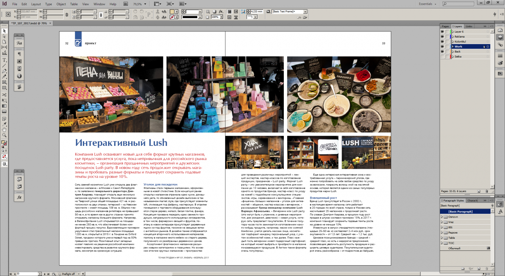Viewport: 505px width, 276px height.
Task: Choose the Scissors tool
Action: coord(4,95)
